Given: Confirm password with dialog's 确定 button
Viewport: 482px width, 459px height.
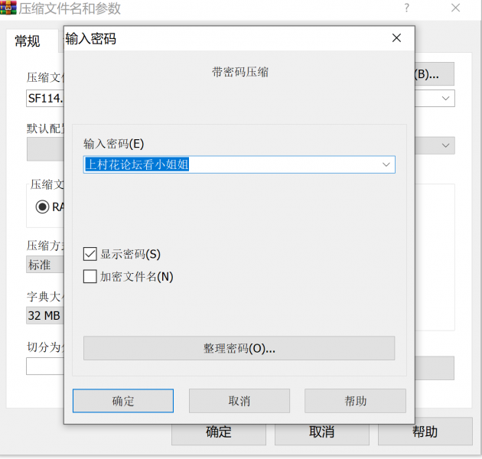Looking at the screenshot, I should click(x=123, y=401).
